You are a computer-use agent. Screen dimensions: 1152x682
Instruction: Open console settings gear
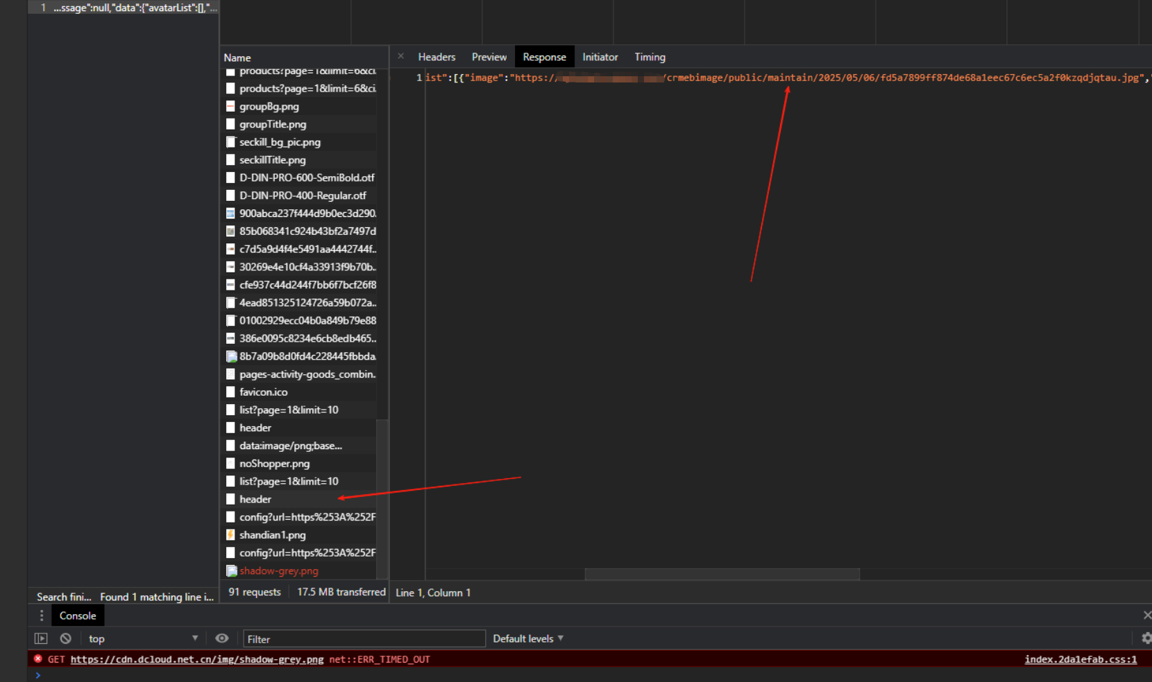point(1146,638)
